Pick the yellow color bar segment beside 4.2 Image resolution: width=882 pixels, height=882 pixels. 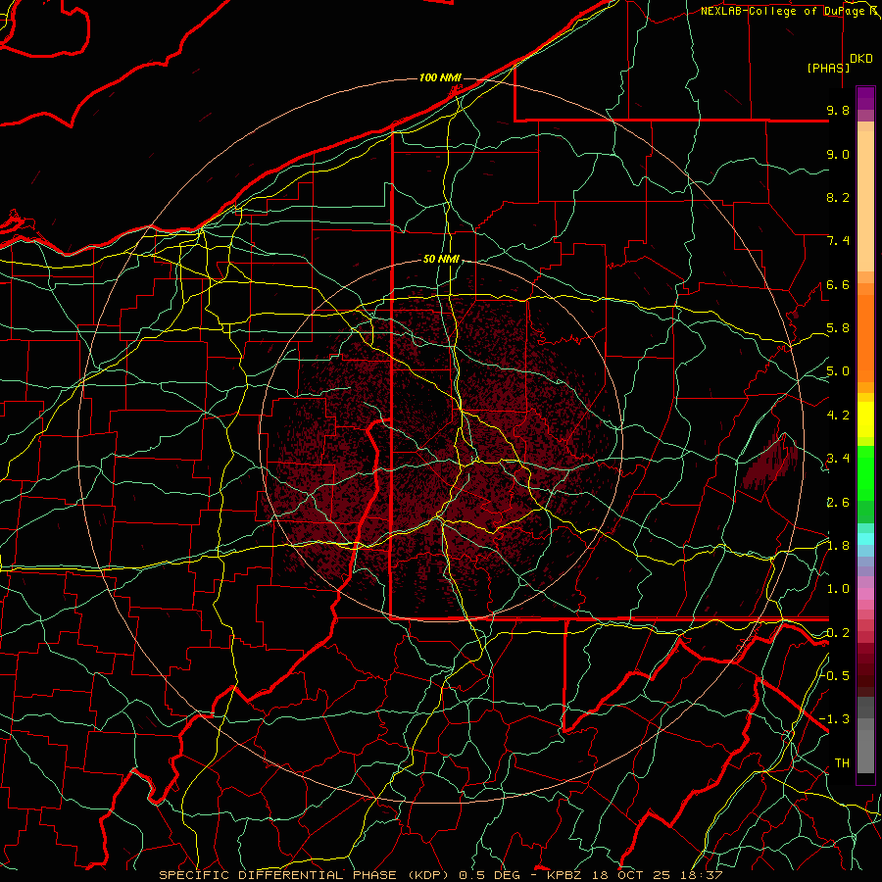[865, 419]
